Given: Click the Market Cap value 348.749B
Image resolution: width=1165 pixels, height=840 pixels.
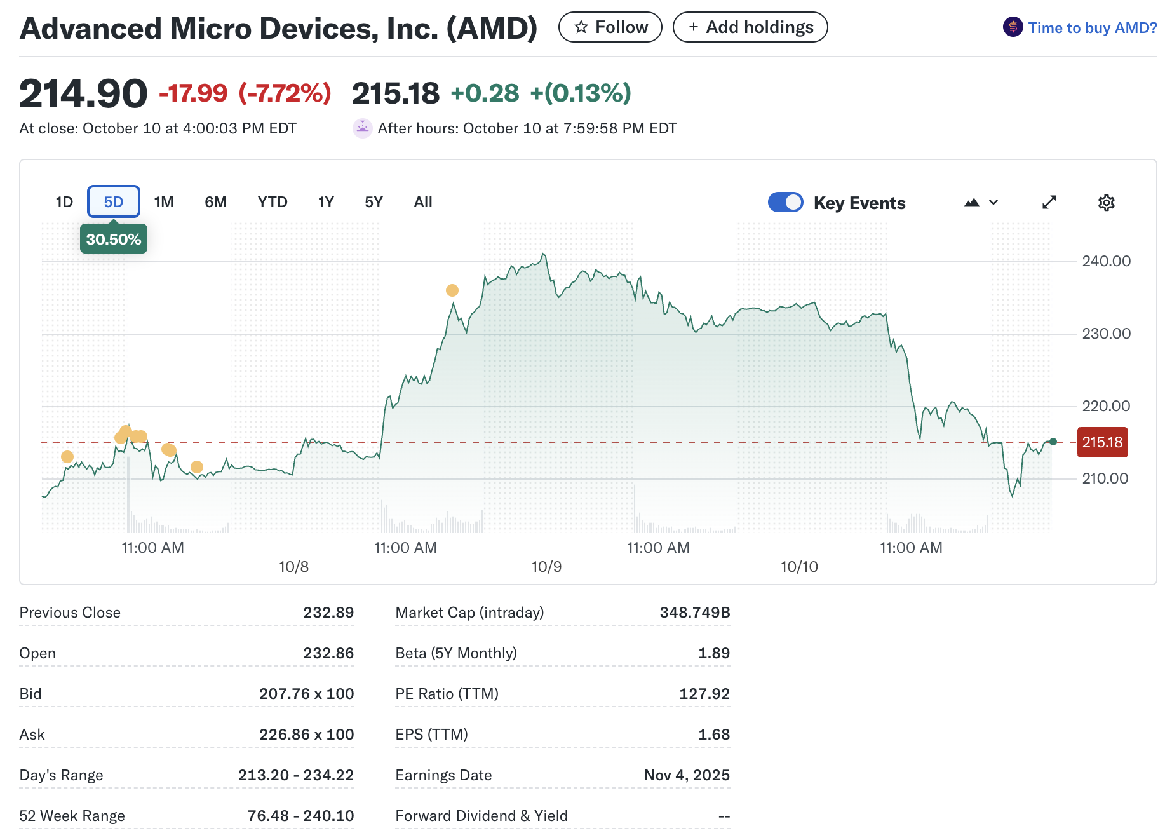Looking at the screenshot, I should click(x=695, y=613).
